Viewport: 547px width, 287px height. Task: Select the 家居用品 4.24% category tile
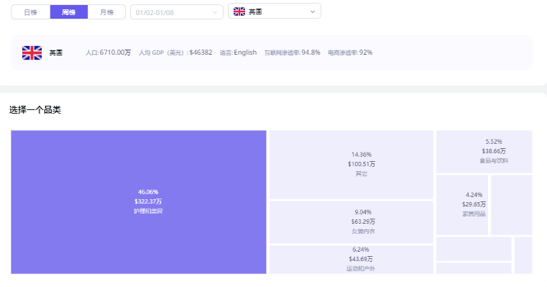pyautogui.click(x=462, y=205)
